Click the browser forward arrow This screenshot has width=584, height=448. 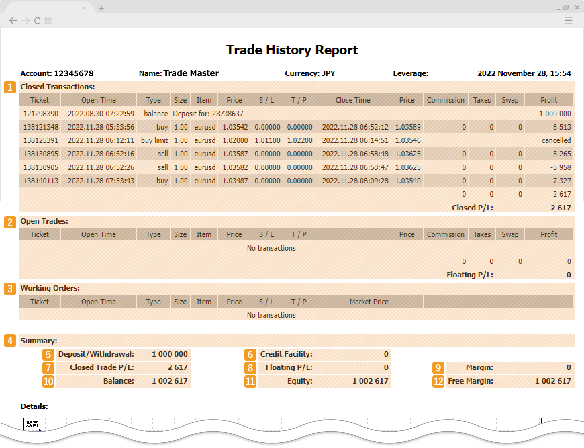(25, 20)
